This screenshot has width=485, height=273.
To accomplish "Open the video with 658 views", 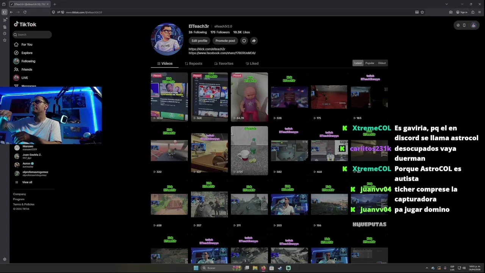I will click(169, 204).
